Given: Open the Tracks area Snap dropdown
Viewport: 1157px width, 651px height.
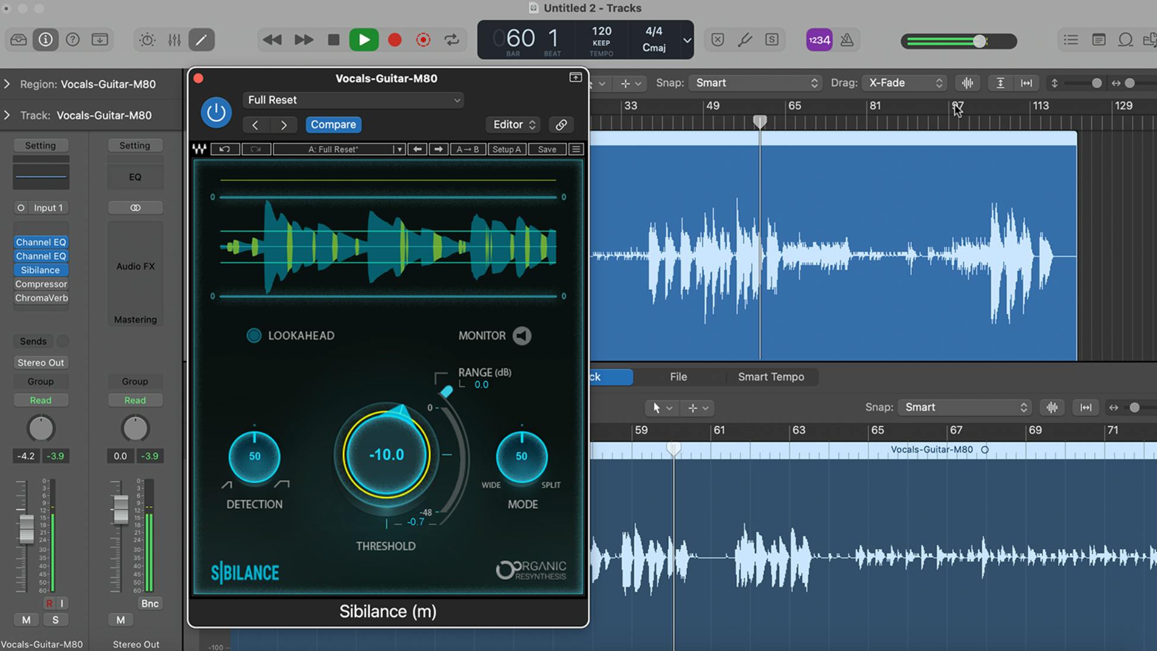Looking at the screenshot, I should pyautogui.click(x=755, y=83).
